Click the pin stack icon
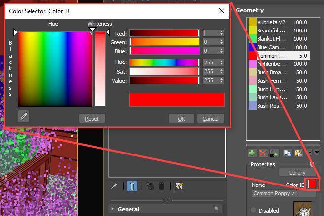324x216 pixels. [x=115, y=185]
